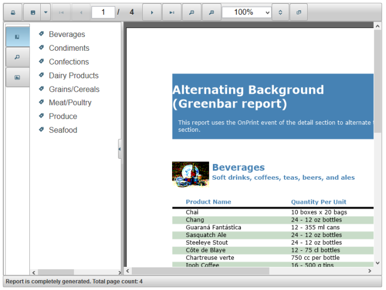Jump to the last page
This screenshot has width=386, height=290.
171,12
